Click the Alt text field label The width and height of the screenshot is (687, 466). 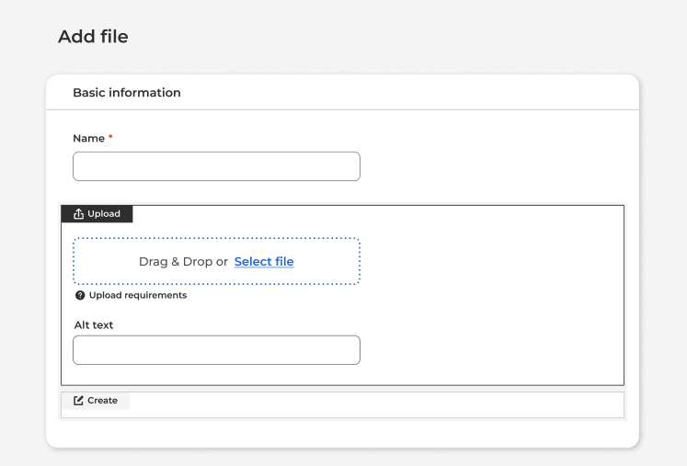coord(93,325)
